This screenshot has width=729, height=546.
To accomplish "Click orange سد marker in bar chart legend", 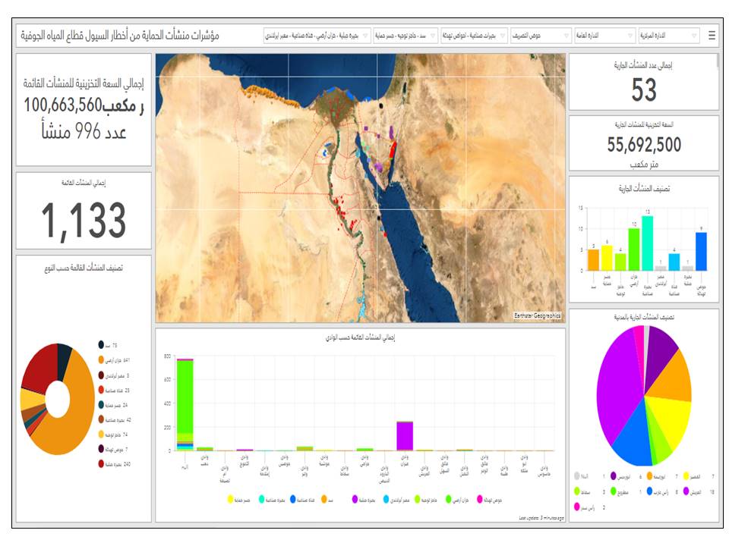I will click(x=323, y=500).
